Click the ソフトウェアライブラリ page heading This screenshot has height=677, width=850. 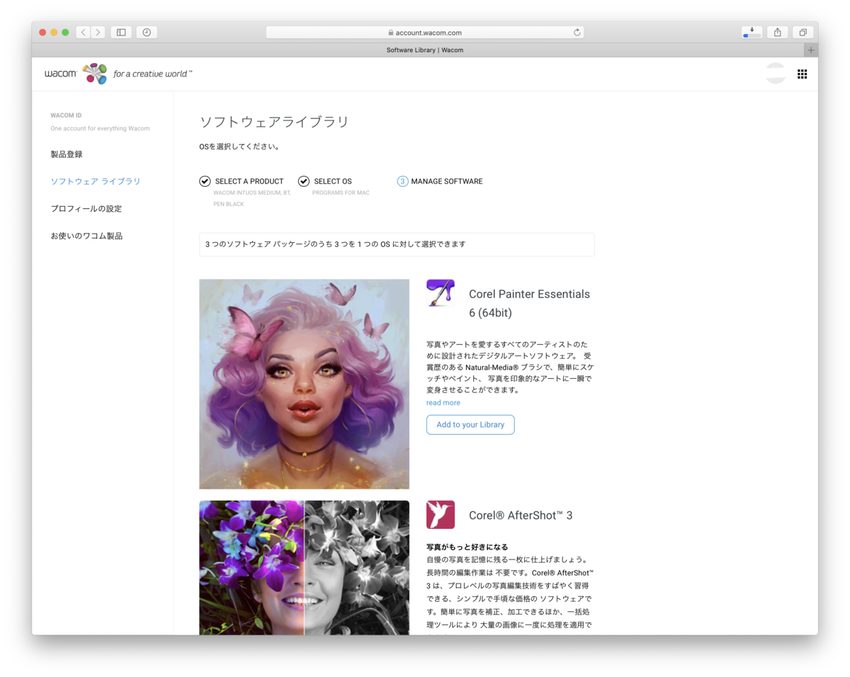point(274,122)
